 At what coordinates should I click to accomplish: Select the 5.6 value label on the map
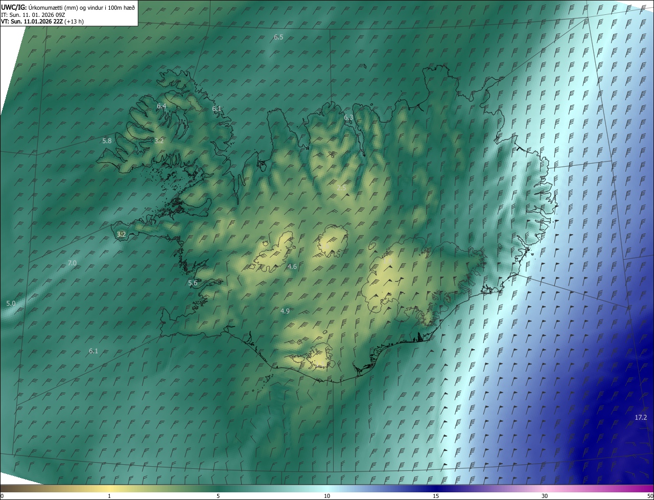point(193,283)
